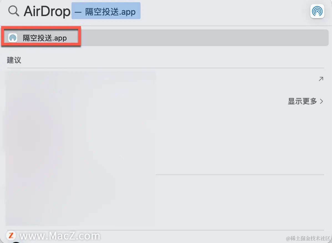Click the empty search bar area after completion
The height and width of the screenshot is (243, 332).
pyautogui.click(x=224, y=11)
